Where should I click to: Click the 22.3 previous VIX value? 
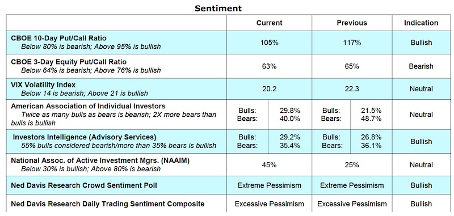coord(352,89)
